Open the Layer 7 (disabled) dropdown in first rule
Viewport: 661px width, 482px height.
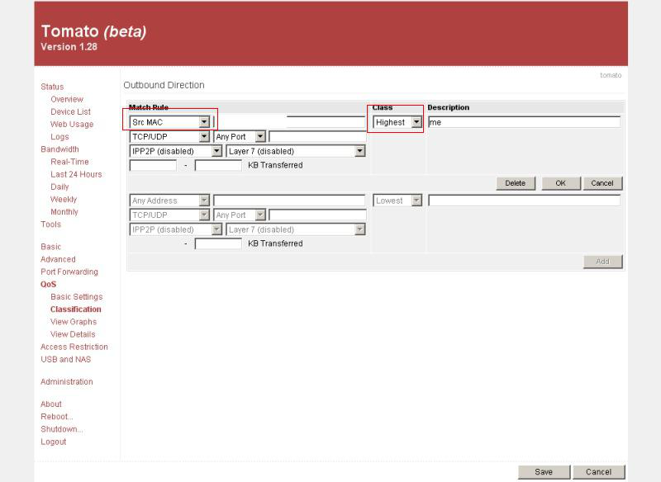click(296, 151)
